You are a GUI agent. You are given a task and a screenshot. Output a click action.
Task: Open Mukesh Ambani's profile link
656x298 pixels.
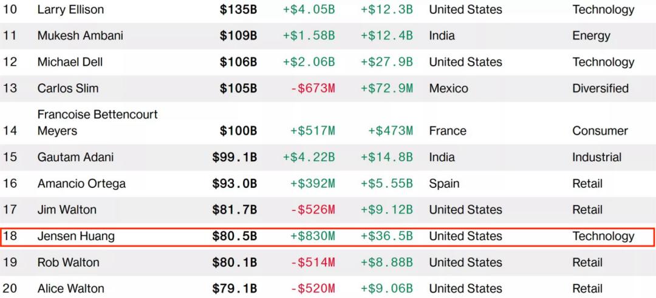coord(80,36)
